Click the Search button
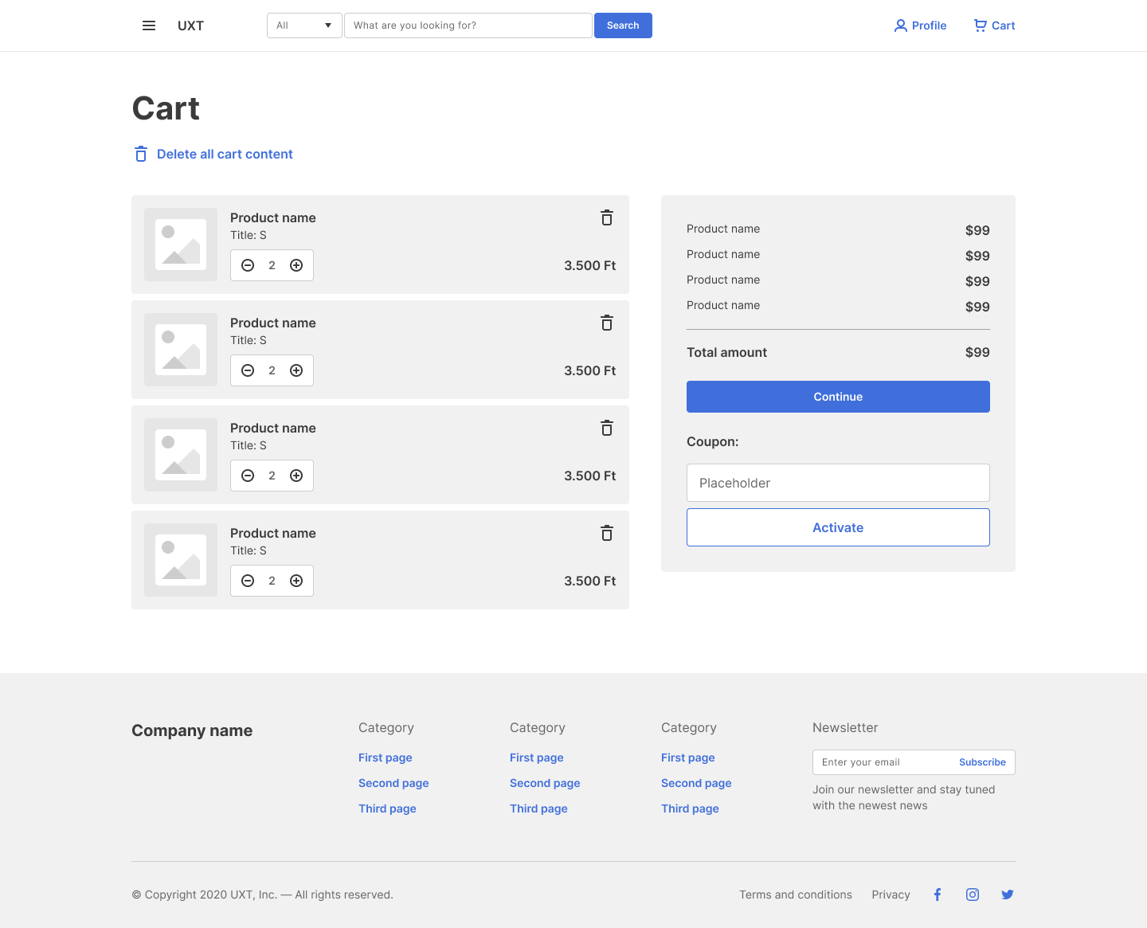 [x=623, y=25]
